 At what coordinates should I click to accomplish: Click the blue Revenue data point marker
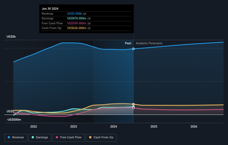tap(134, 49)
